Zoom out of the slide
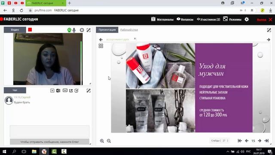 109,141
